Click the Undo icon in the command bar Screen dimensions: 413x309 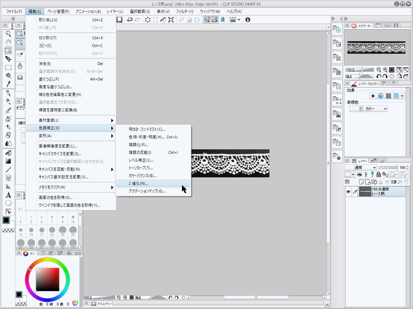(x=129, y=19)
